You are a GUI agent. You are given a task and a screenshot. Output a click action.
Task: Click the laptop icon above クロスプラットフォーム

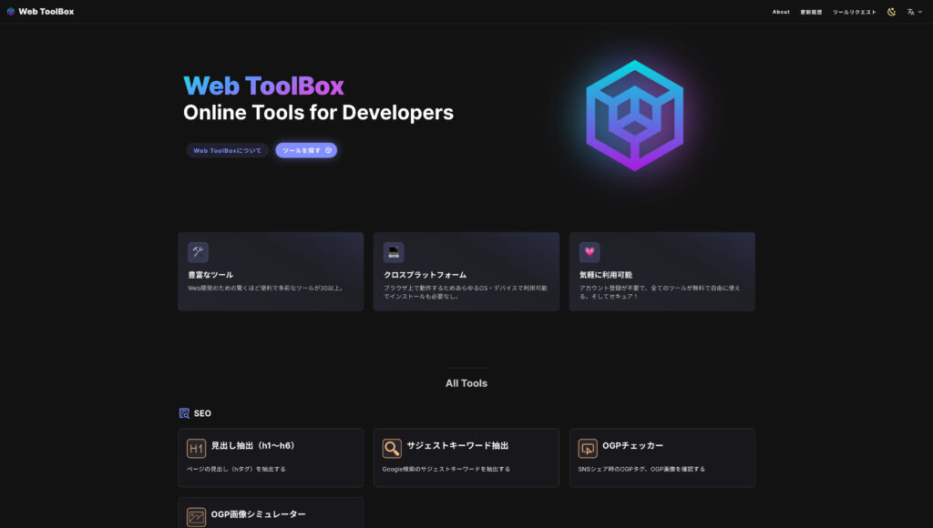click(392, 251)
